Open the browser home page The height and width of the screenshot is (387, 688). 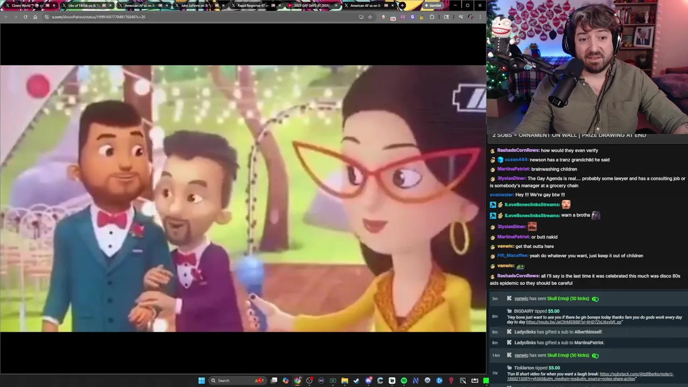35,17
